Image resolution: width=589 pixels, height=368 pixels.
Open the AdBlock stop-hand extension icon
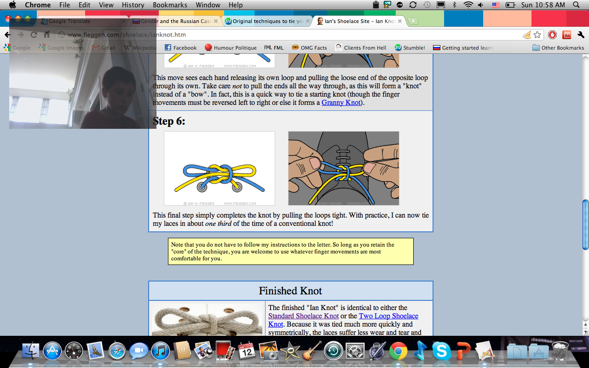coord(553,34)
